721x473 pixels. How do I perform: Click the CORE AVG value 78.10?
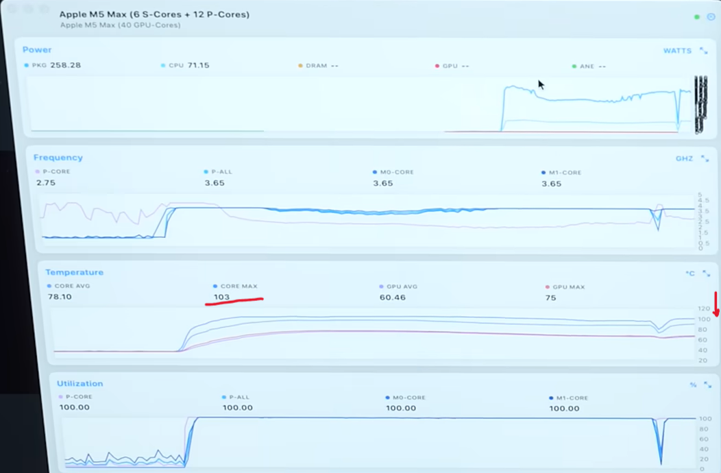[x=60, y=297]
